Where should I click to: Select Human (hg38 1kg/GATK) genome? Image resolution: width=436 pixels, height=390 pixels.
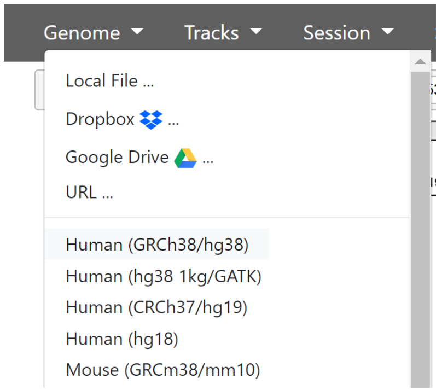coord(164,276)
